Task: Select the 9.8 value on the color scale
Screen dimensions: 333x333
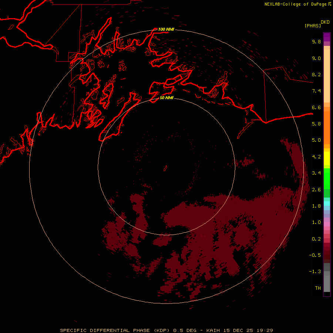Action: [x=316, y=41]
